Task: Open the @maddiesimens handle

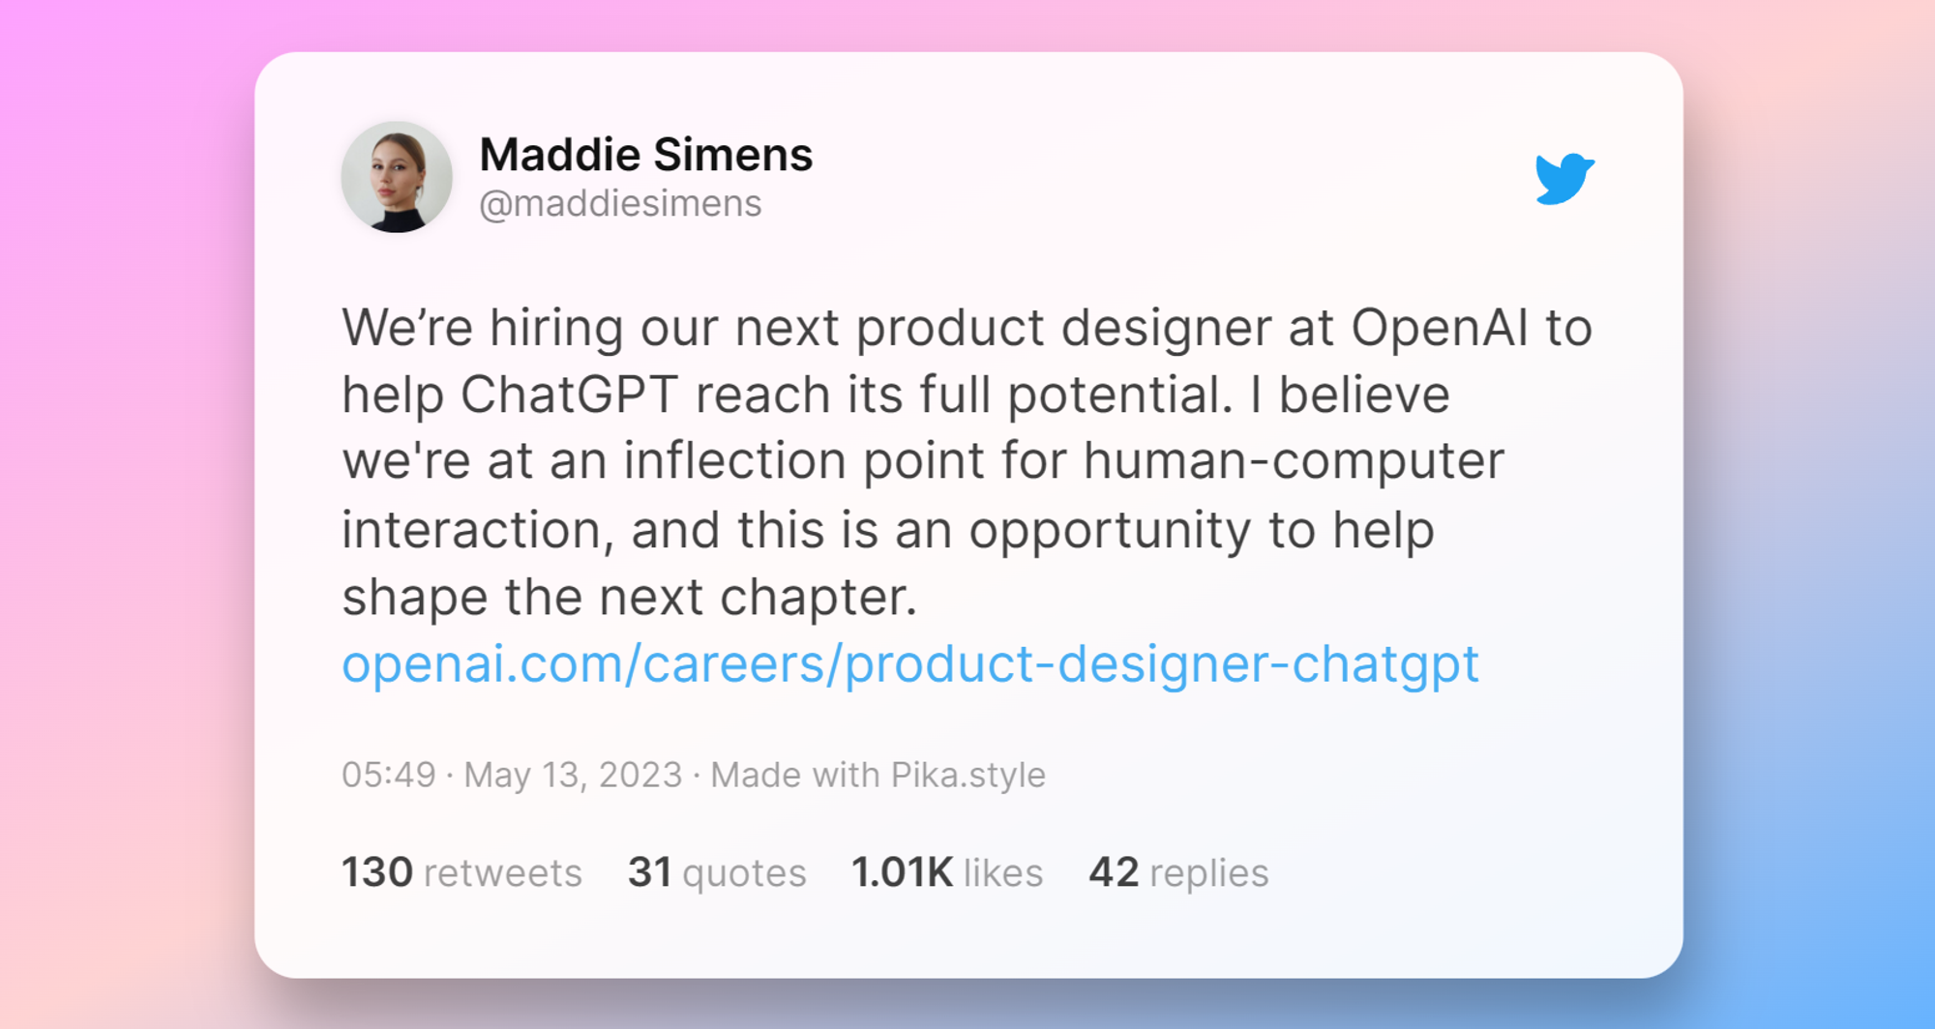Action: [620, 204]
